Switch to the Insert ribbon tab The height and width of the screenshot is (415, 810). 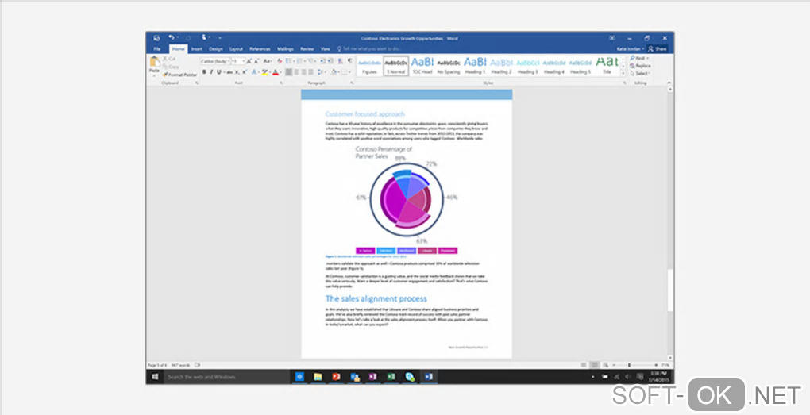[196, 49]
